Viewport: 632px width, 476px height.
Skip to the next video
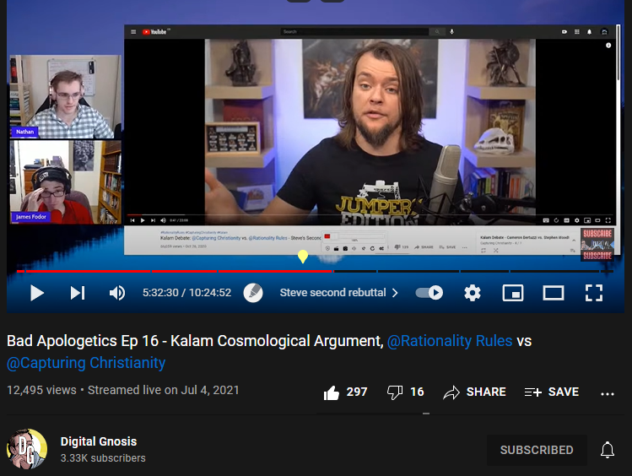pyautogui.click(x=78, y=293)
